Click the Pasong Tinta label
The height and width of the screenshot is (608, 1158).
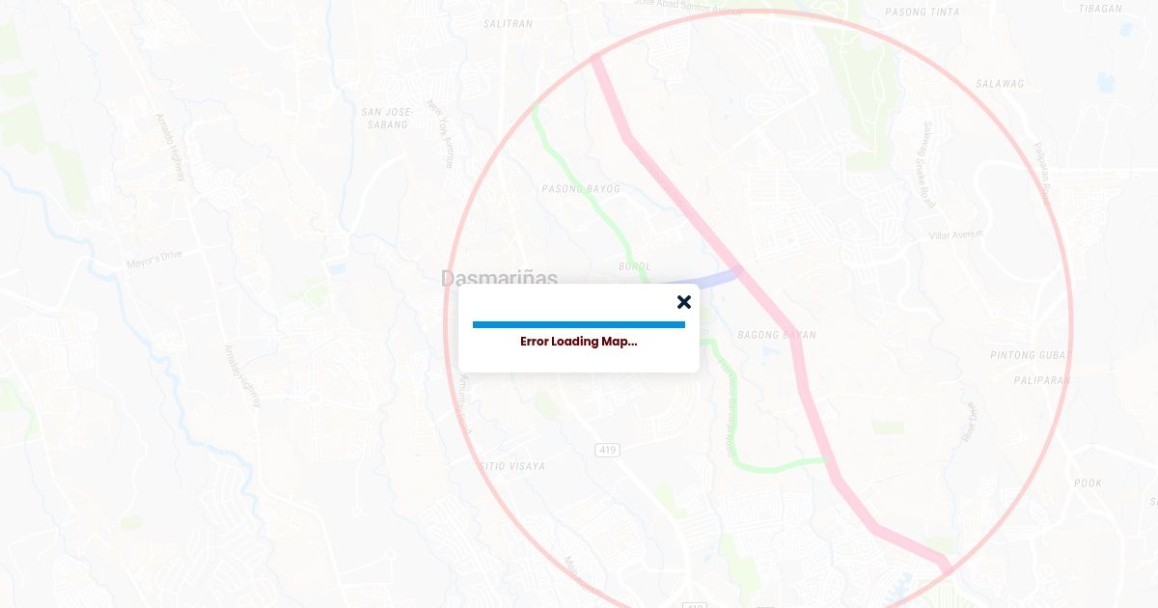[x=923, y=13]
